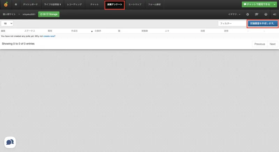Open the dropdown arrow beside green chat button
The height and width of the screenshot is (152, 279).
(274, 5)
